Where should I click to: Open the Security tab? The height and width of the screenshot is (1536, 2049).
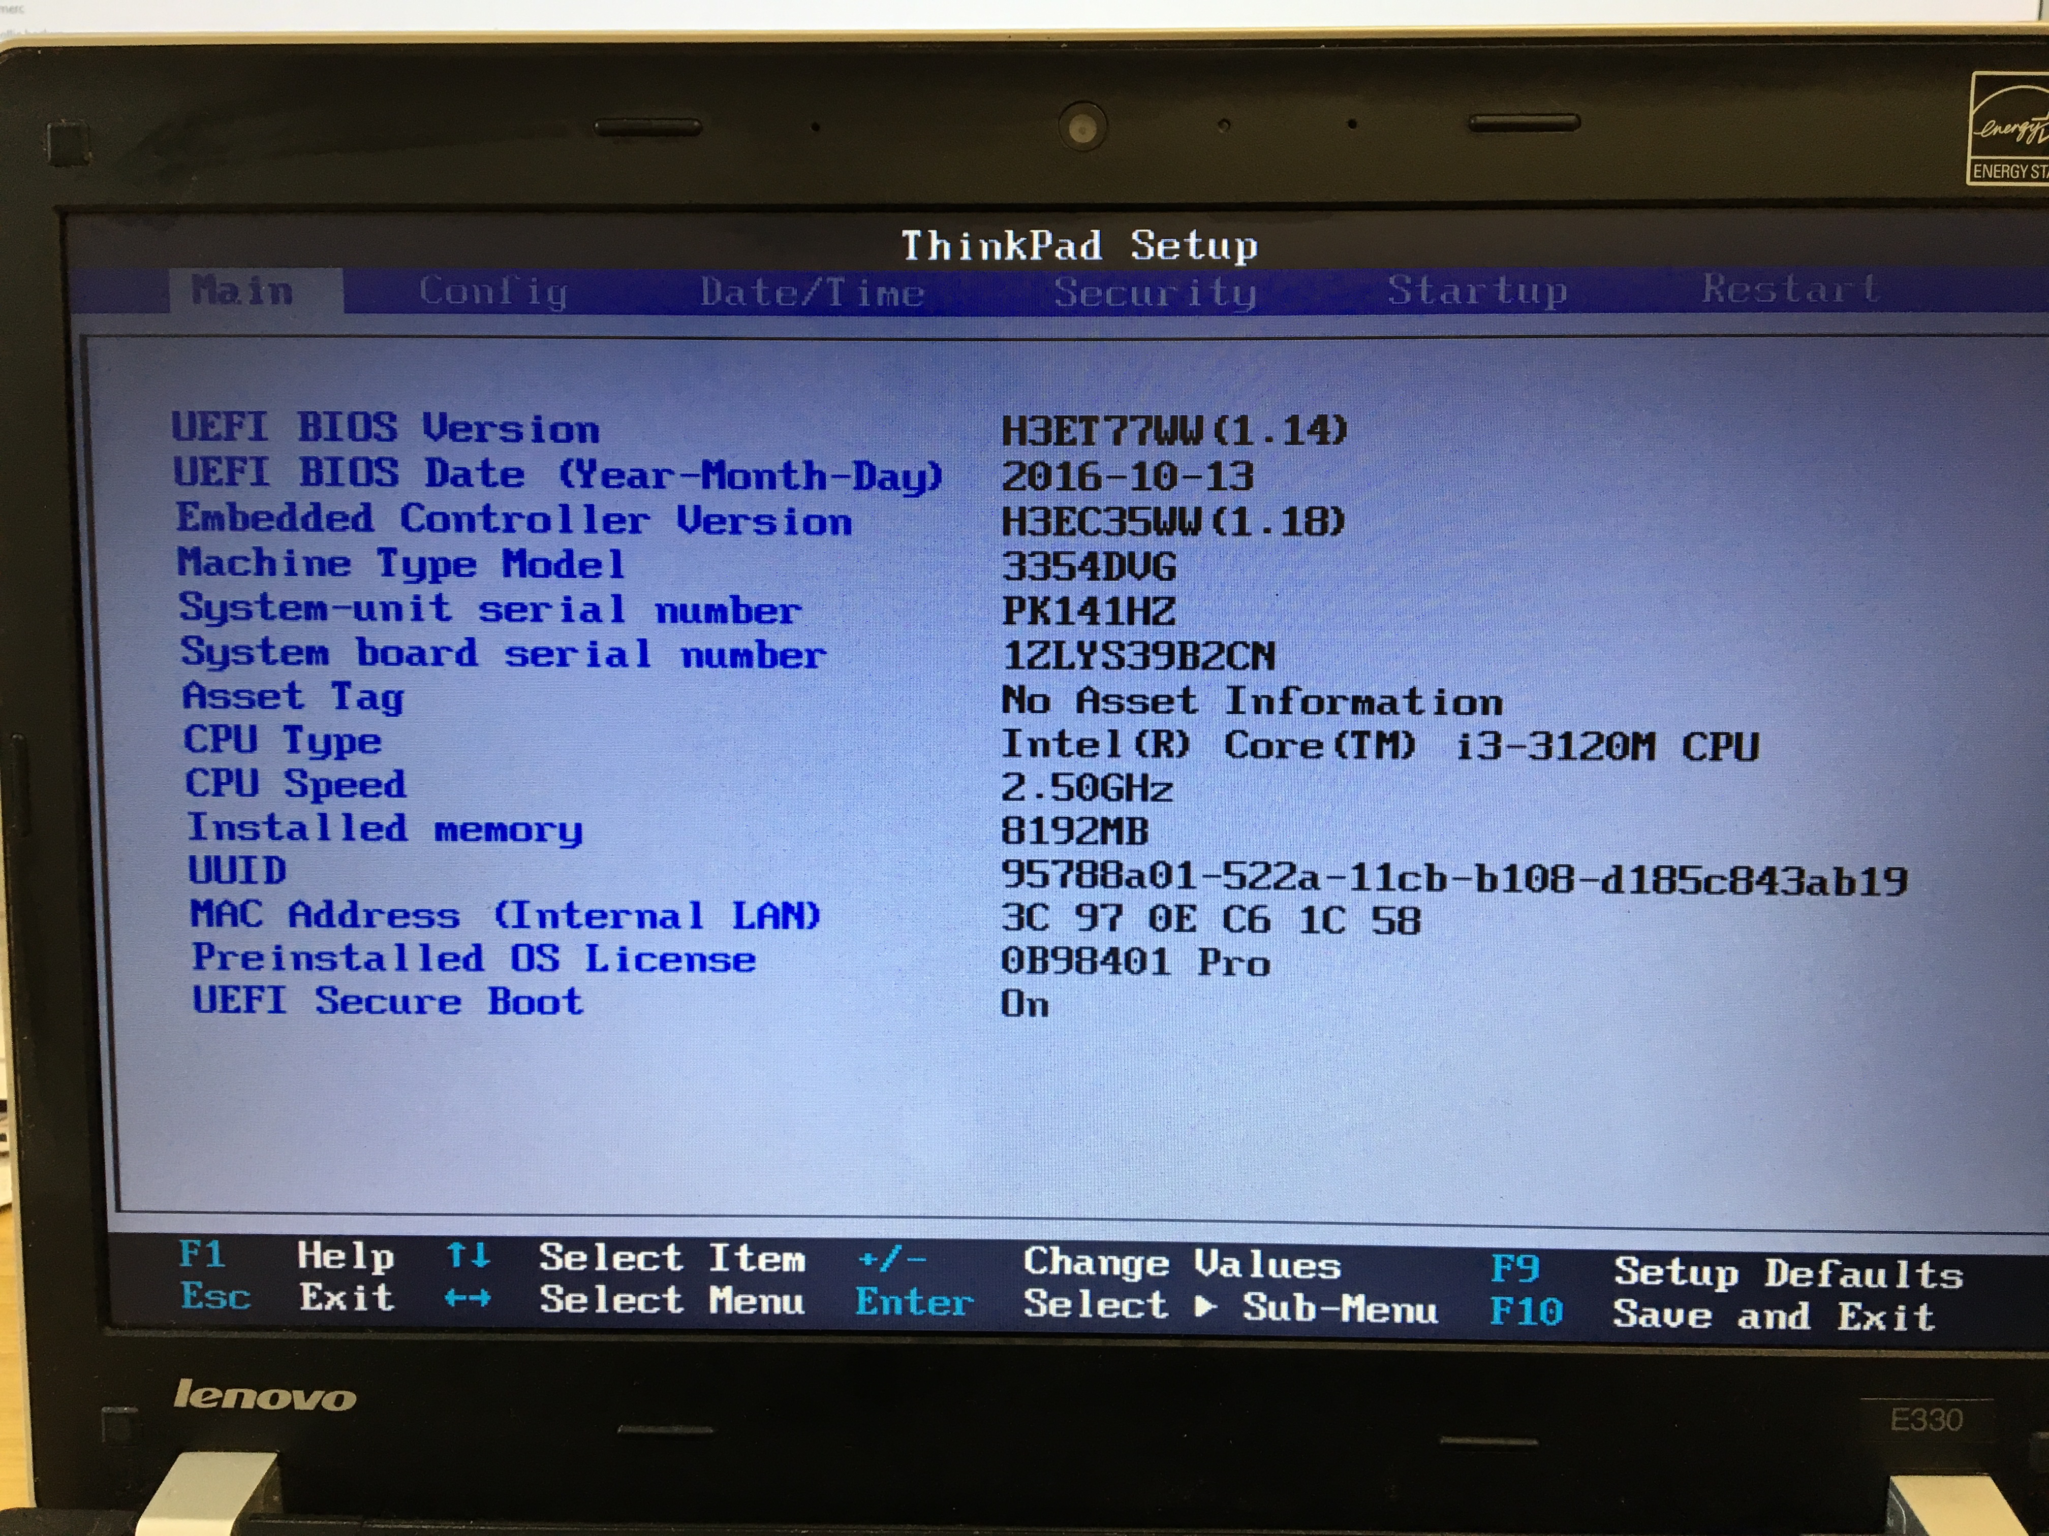(1155, 293)
